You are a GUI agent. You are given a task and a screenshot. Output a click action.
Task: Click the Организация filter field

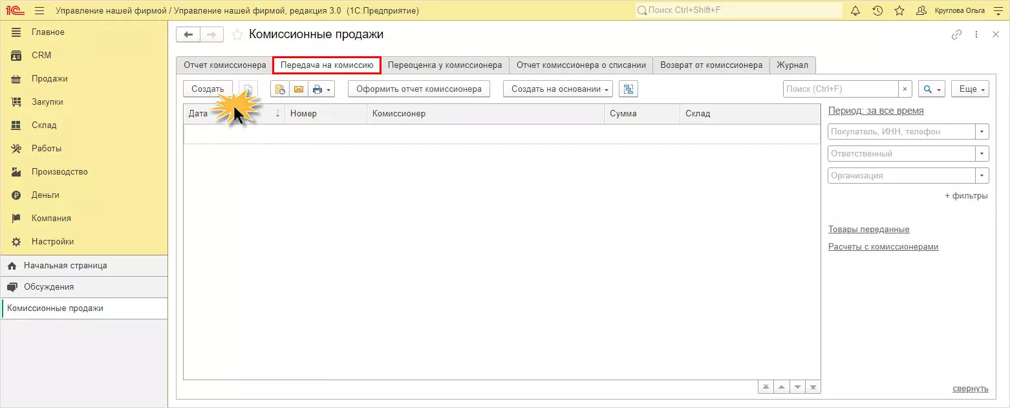point(902,176)
